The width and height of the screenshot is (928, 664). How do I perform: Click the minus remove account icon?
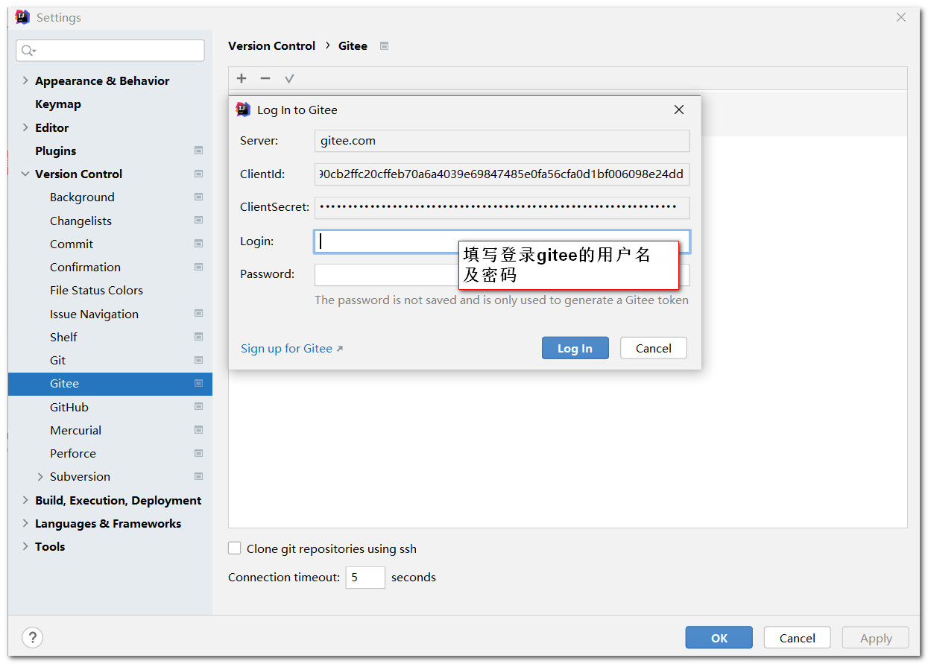pyautogui.click(x=265, y=78)
